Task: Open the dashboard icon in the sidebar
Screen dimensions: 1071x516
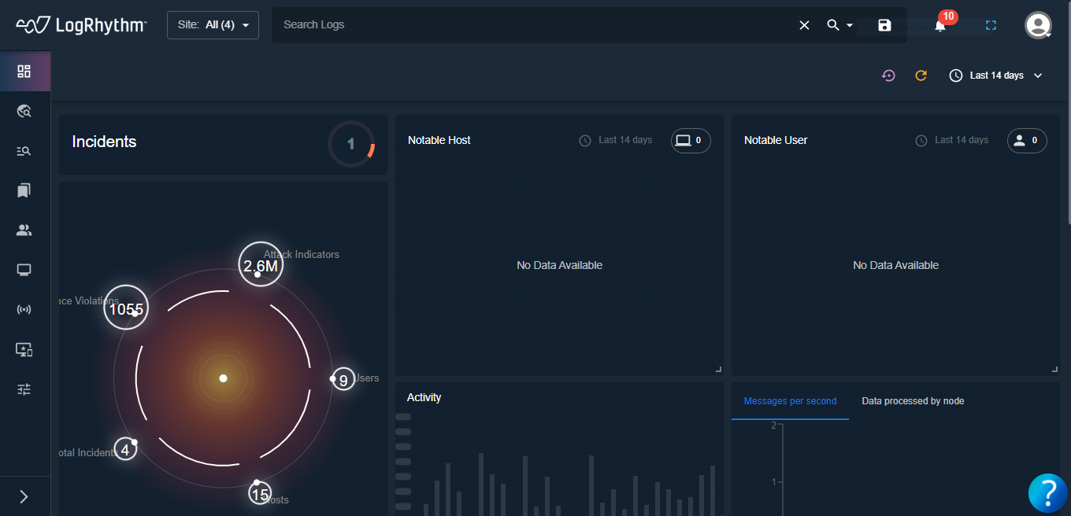Action: 24,72
